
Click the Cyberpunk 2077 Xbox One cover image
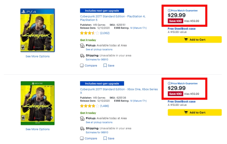tap(37, 103)
